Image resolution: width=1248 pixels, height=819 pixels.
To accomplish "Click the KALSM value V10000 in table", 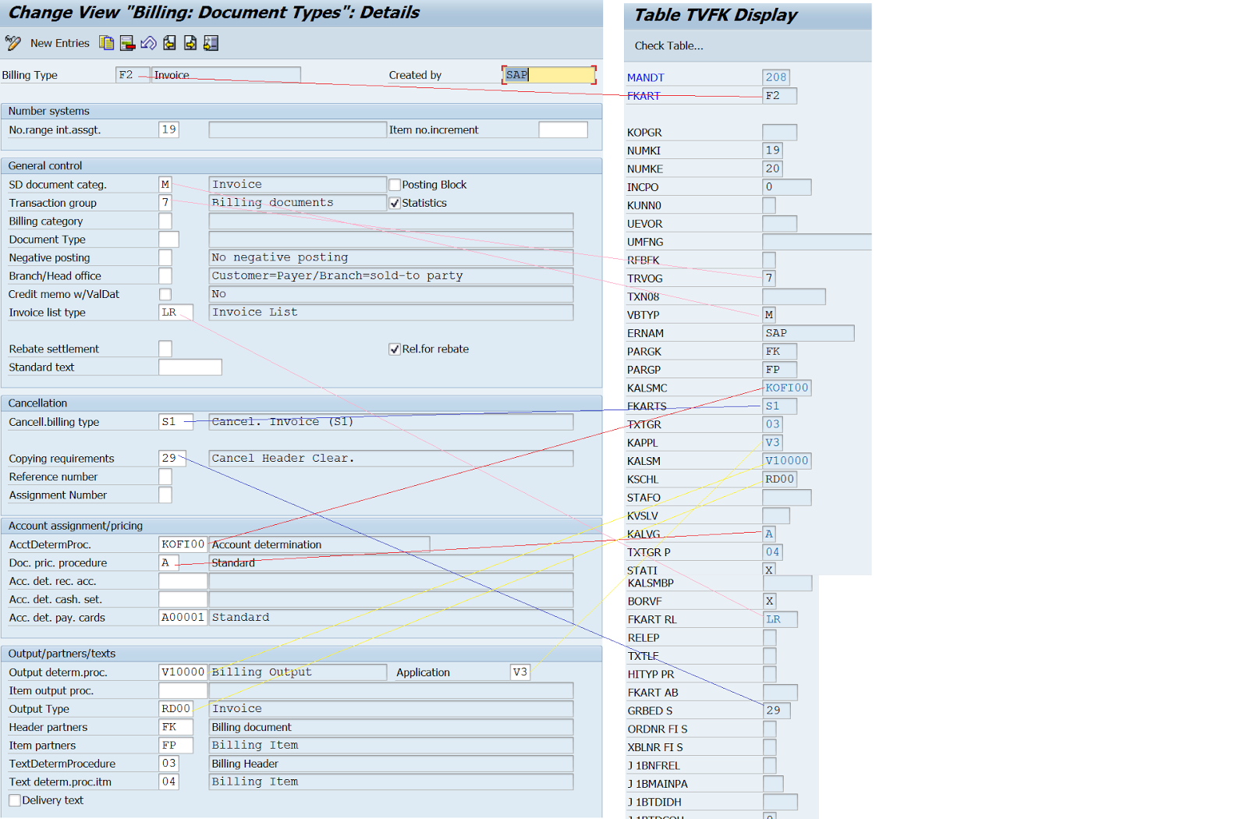I will 786,461.
